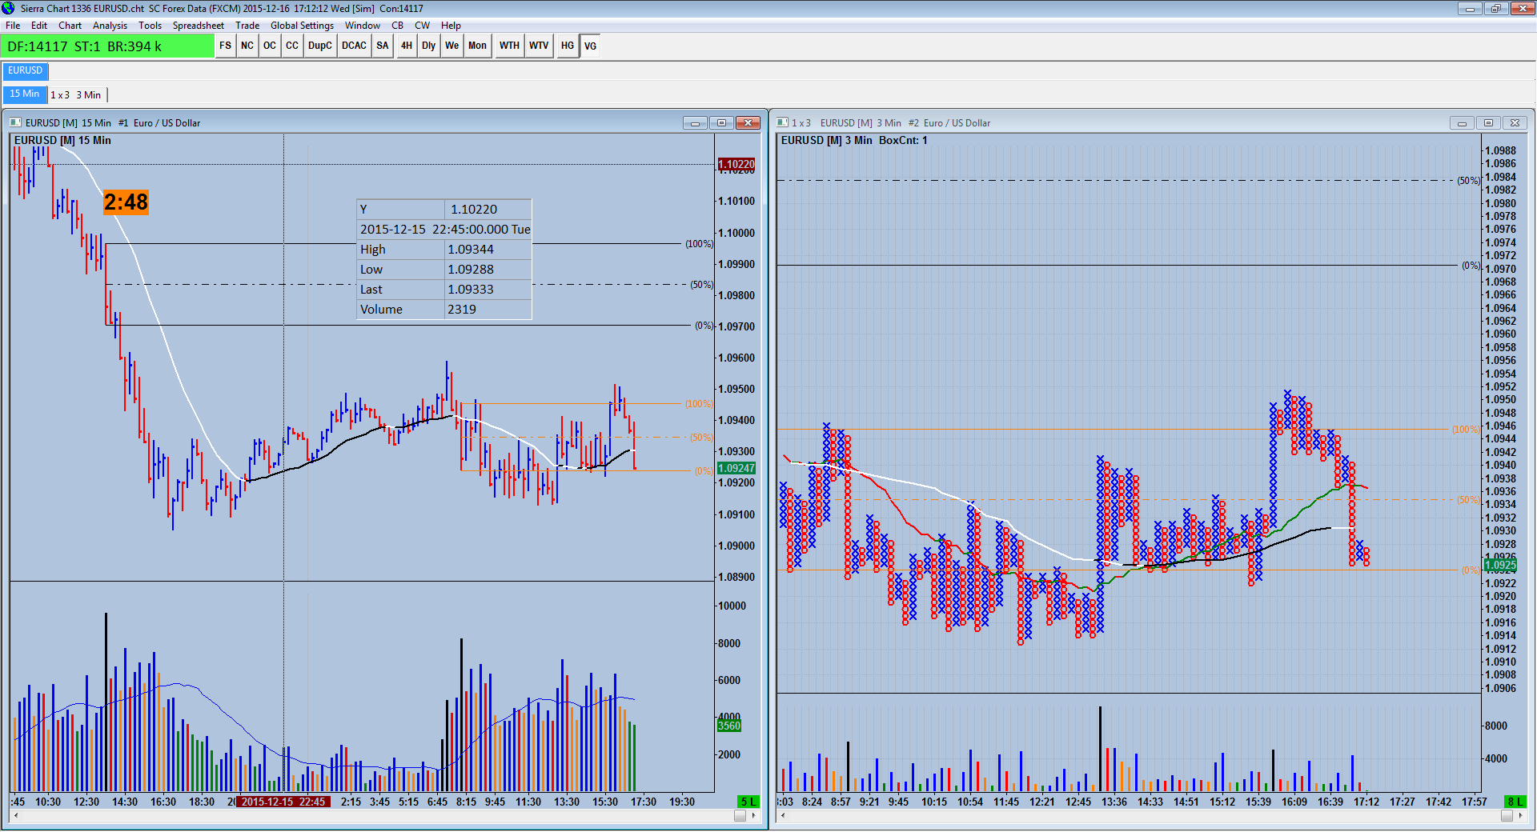
Task: Open the Trade menu
Action: tap(247, 26)
